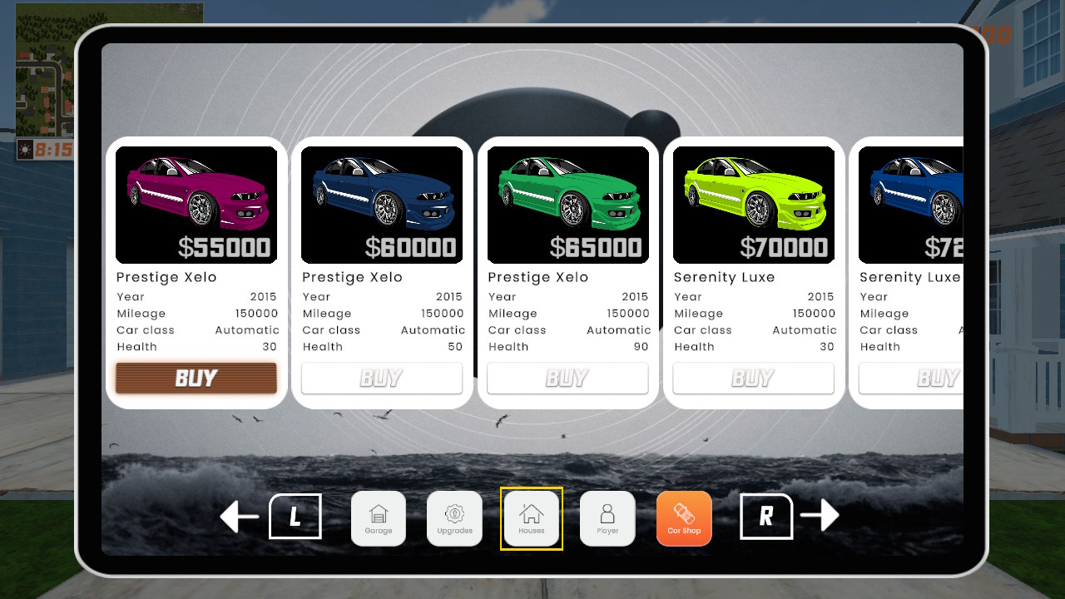Image resolution: width=1065 pixels, height=599 pixels.
Task: Buy the $70000 Serenity Luxe
Action: point(753,378)
